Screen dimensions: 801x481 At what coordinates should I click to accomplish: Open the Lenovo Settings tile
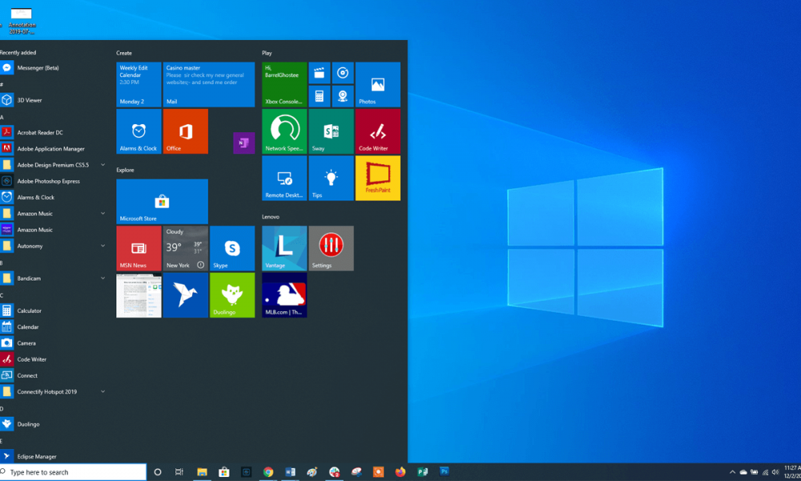[331, 249]
